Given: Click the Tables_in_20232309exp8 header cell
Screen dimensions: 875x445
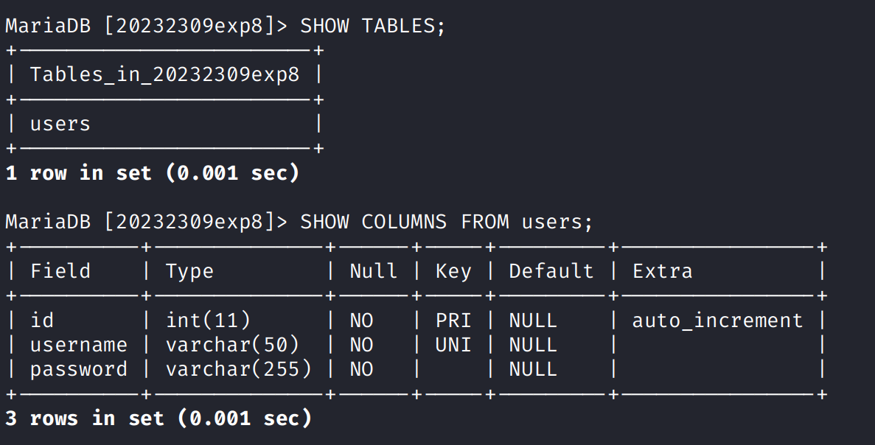Looking at the screenshot, I should point(164,74).
